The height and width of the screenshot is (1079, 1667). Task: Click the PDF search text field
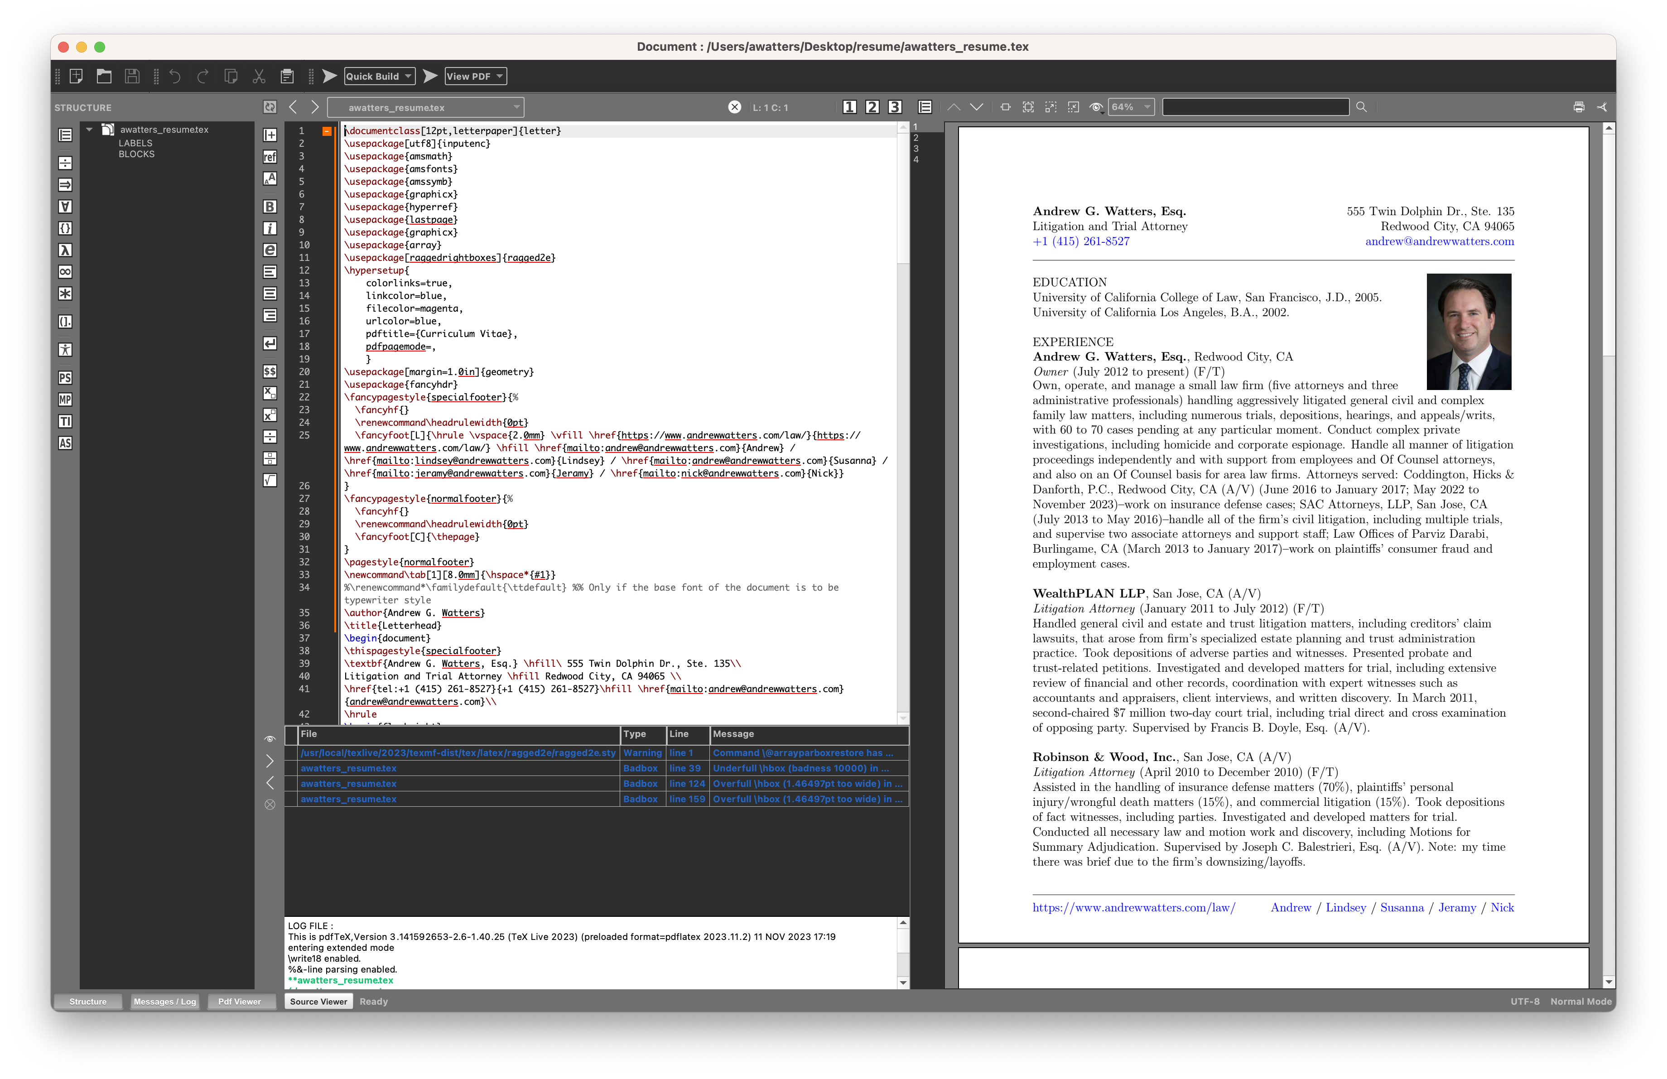[1256, 107]
